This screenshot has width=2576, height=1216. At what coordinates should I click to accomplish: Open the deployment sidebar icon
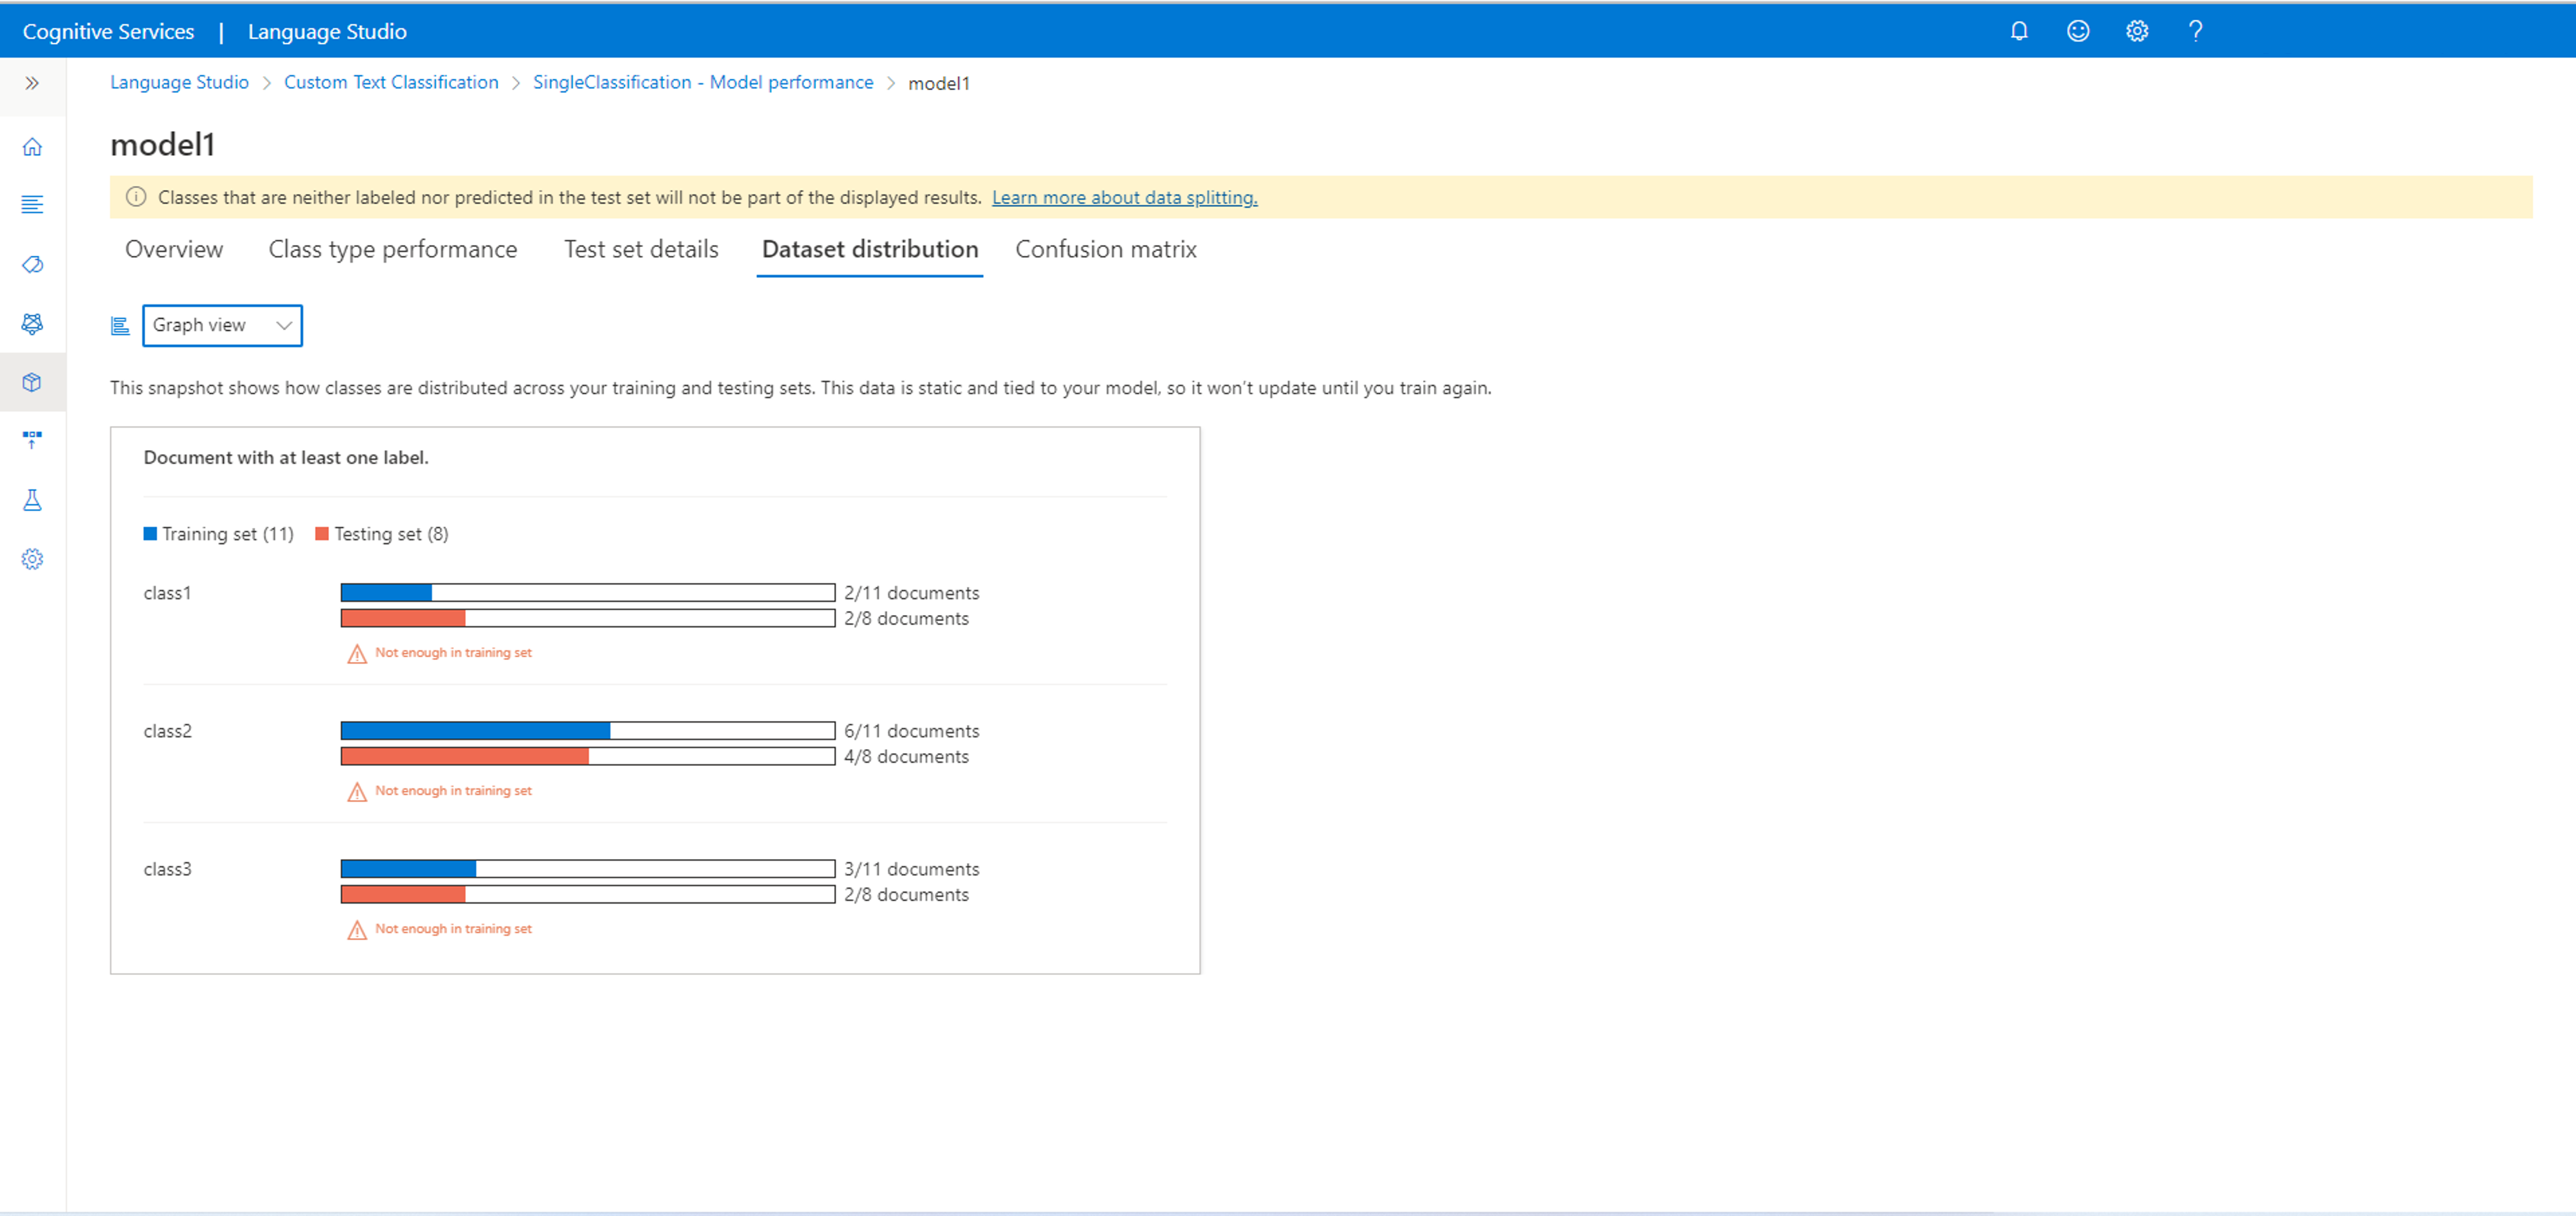coord(32,439)
